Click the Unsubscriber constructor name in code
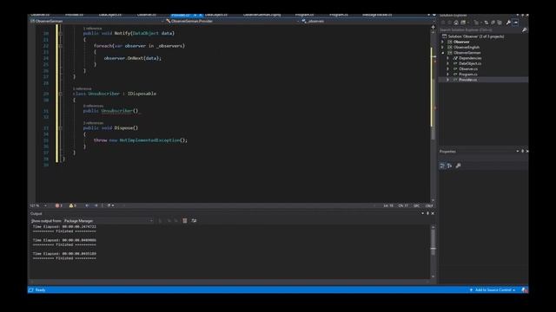 [117, 111]
